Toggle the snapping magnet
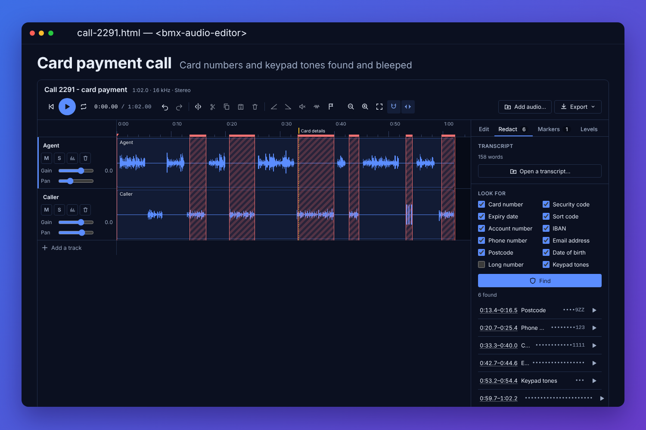 (394, 107)
